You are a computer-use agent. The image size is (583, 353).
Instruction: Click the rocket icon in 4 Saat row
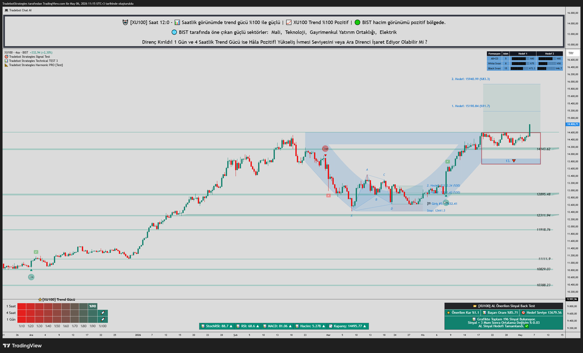click(x=103, y=313)
